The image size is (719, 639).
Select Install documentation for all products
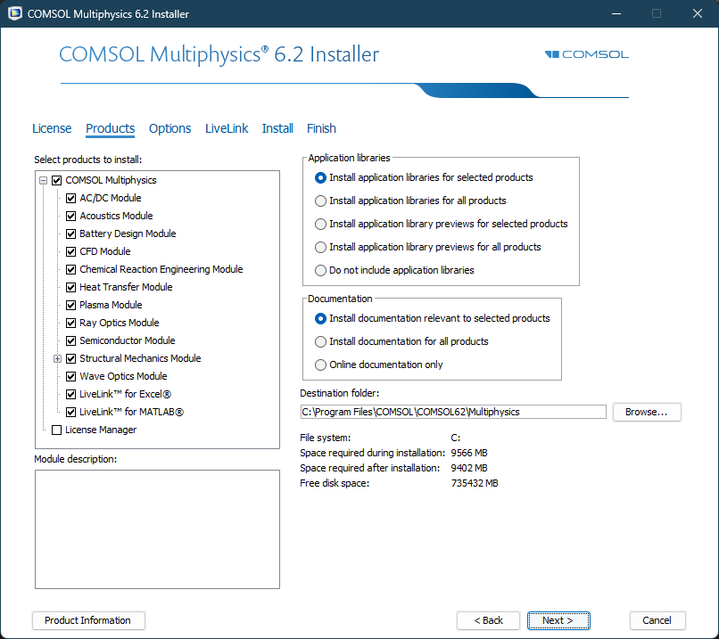point(321,341)
